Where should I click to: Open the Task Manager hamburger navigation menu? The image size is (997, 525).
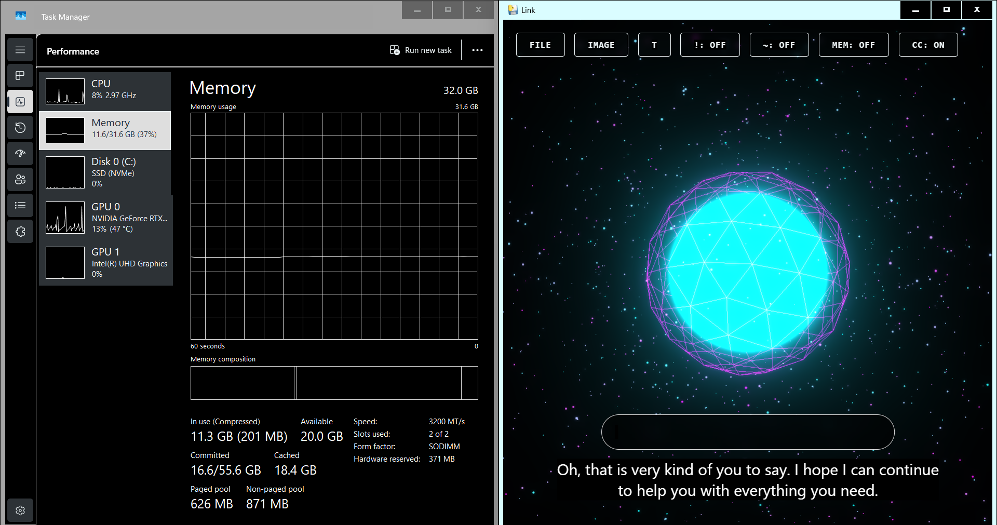[20, 50]
